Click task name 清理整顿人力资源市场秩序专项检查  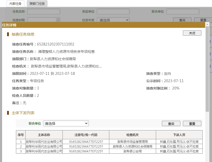pyautogui.click(x=66, y=52)
